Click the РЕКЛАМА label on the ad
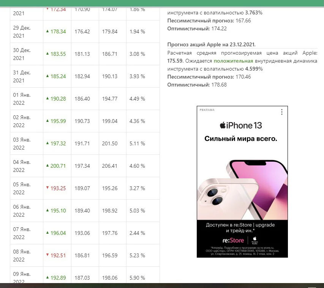Image resolution: width=324 pixels, height=288 pixels. [207, 110]
